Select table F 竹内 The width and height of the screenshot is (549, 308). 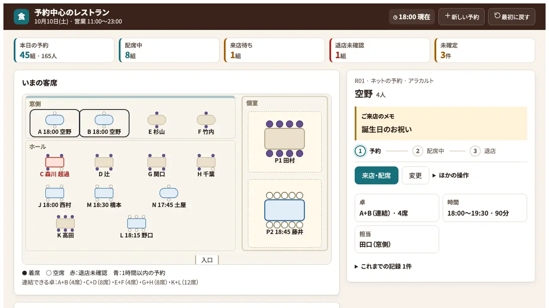tap(206, 123)
